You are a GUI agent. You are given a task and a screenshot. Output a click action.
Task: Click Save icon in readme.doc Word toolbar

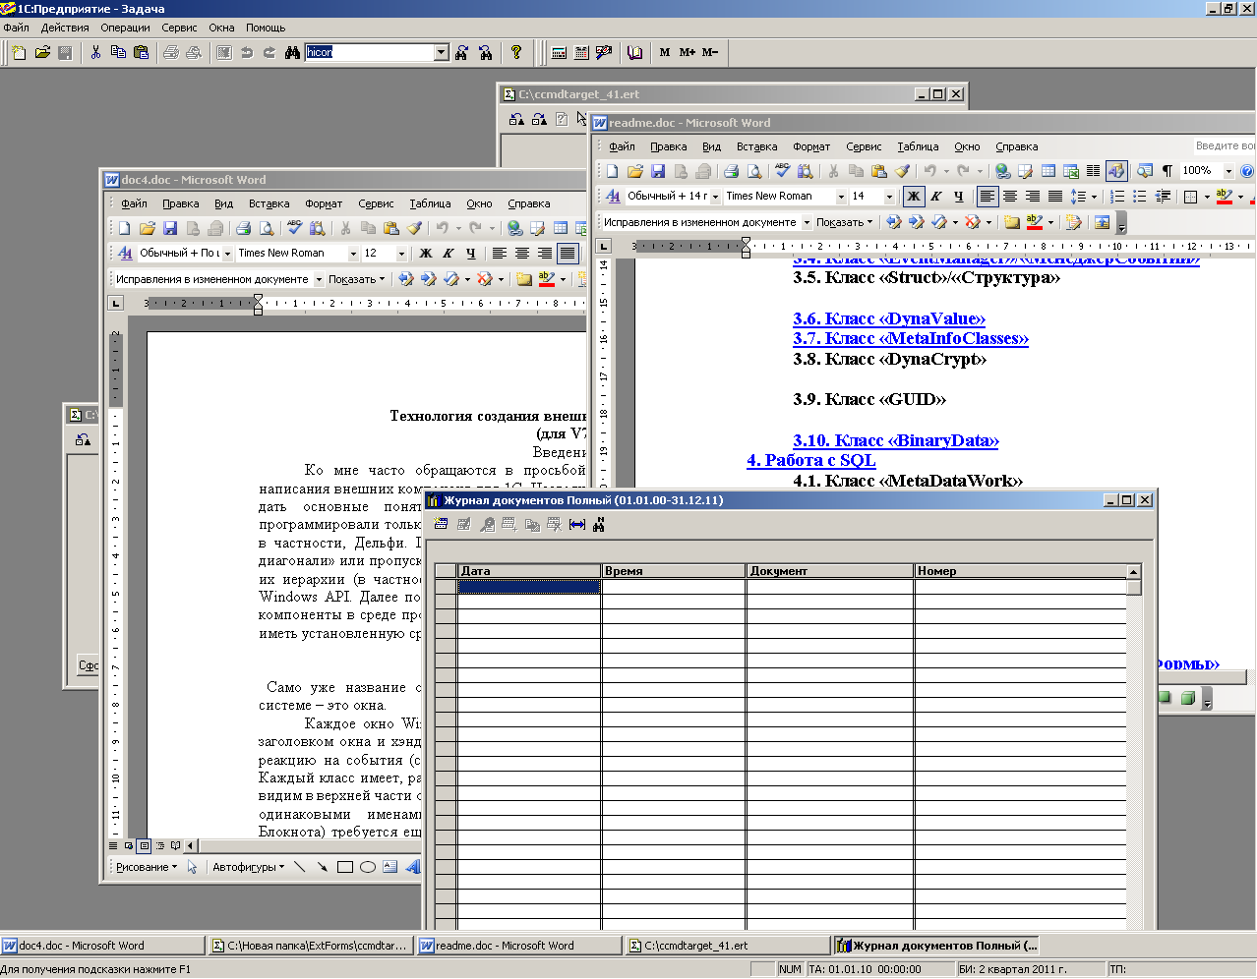click(658, 171)
